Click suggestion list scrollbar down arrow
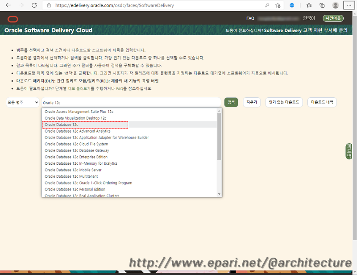The height and width of the screenshot is (275, 357). 219,194
